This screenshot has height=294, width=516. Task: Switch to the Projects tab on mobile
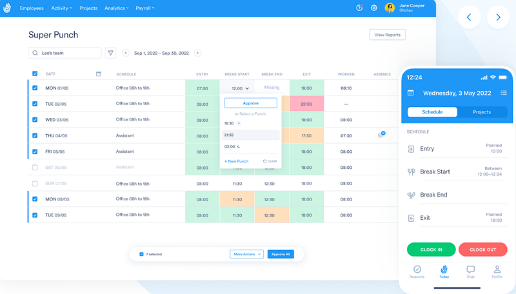point(482,112)
